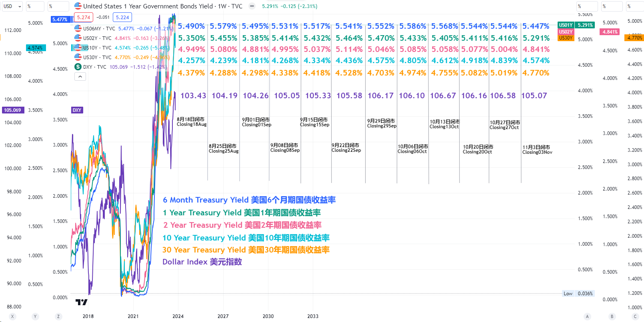Click the orange US30Y scale label
The height and width of the screenshot is (322, 644).
[x=566, y=38]
